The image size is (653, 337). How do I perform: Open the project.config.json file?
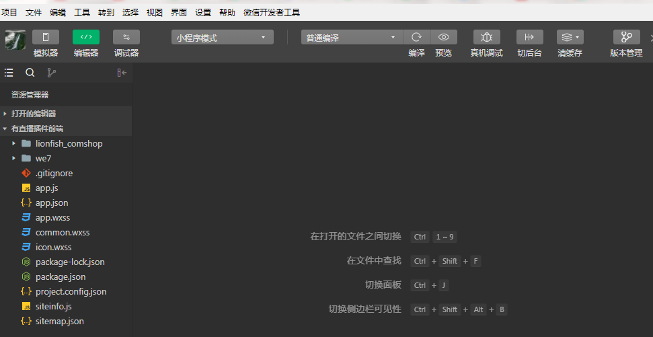point(66,291)
